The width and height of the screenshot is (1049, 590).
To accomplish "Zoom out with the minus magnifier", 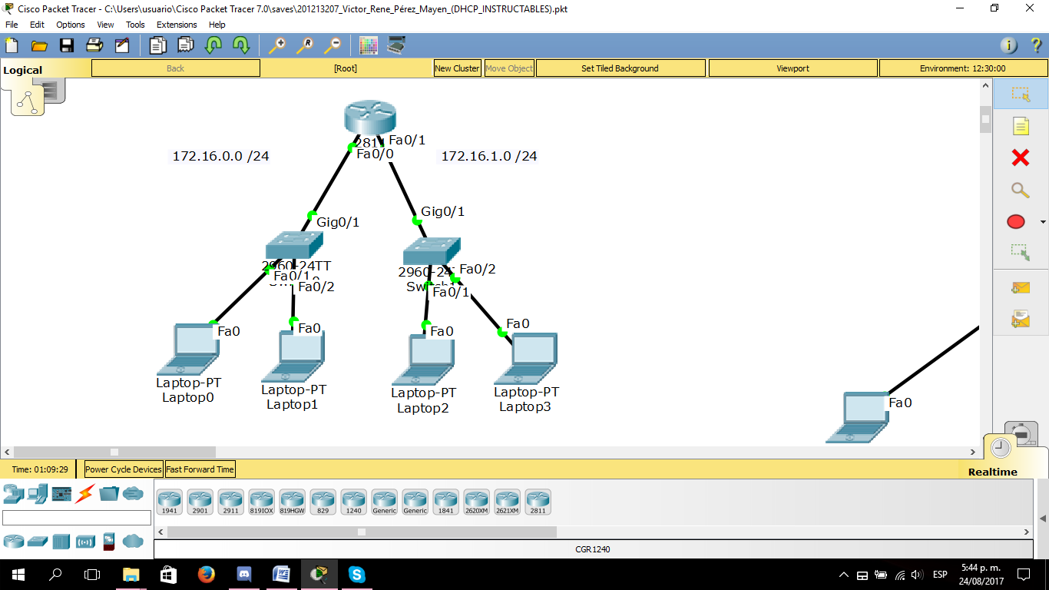I will click(332, 45).
